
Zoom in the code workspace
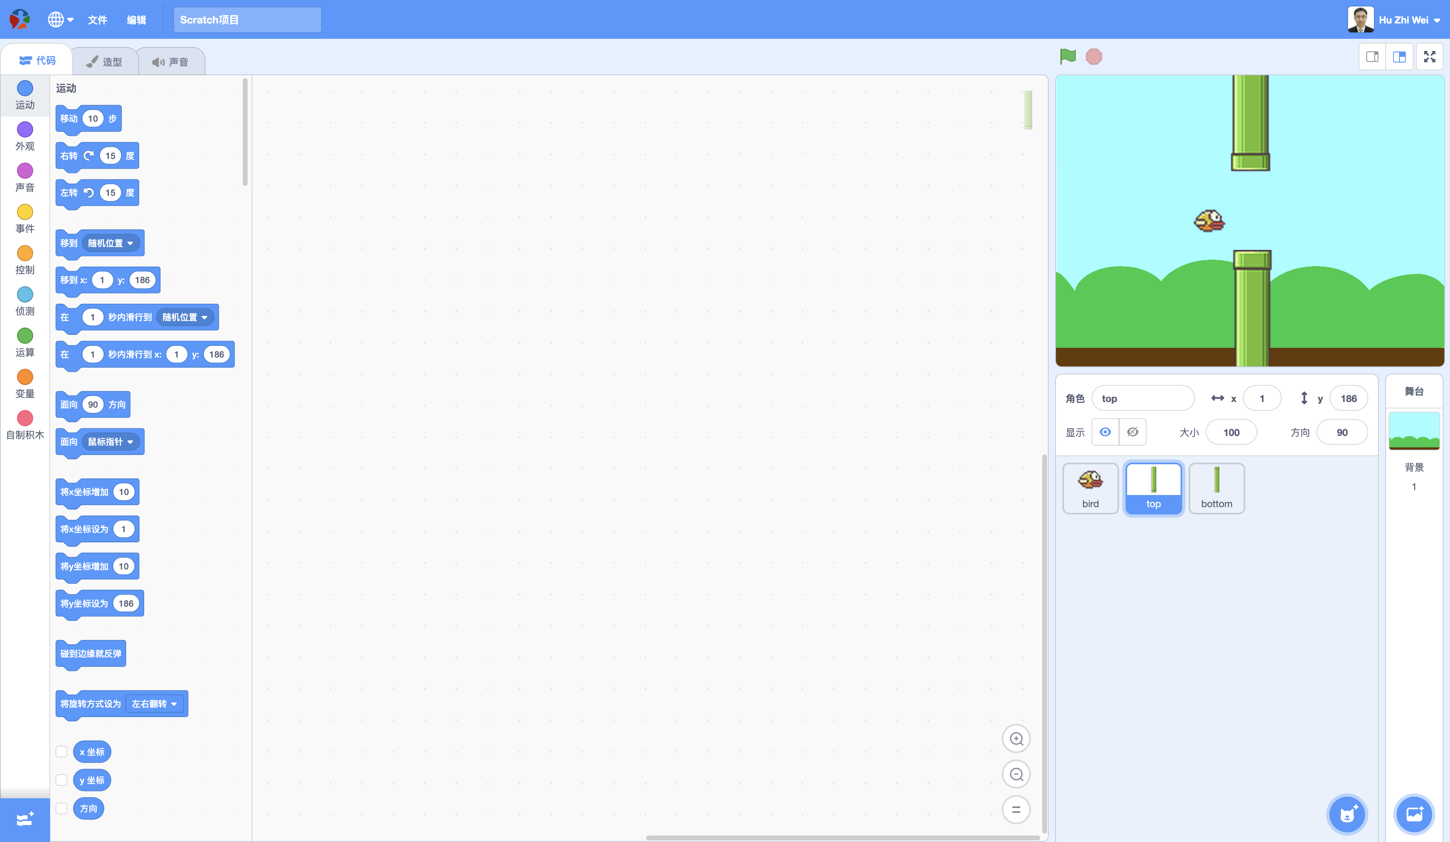click(x=1016, y=738)
